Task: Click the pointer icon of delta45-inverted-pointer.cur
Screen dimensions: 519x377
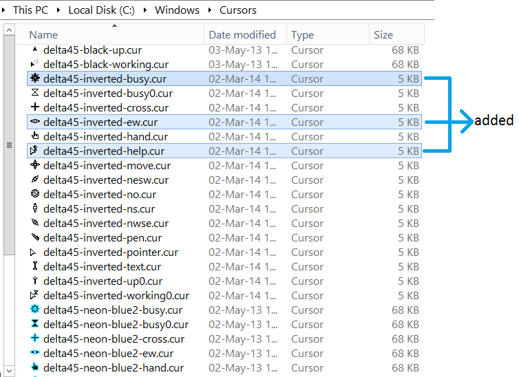Action: (33, 252)
